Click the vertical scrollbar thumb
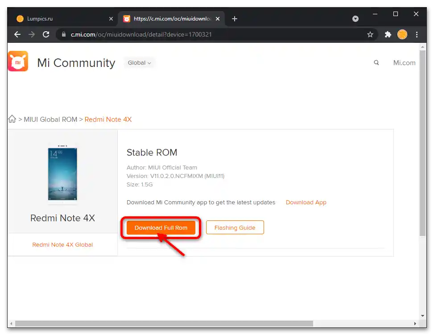Viewport: 434px width, 335px height. coord(422,143)
